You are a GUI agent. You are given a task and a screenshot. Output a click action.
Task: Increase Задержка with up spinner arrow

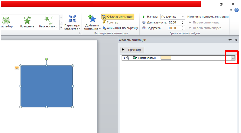click(182, 27)
